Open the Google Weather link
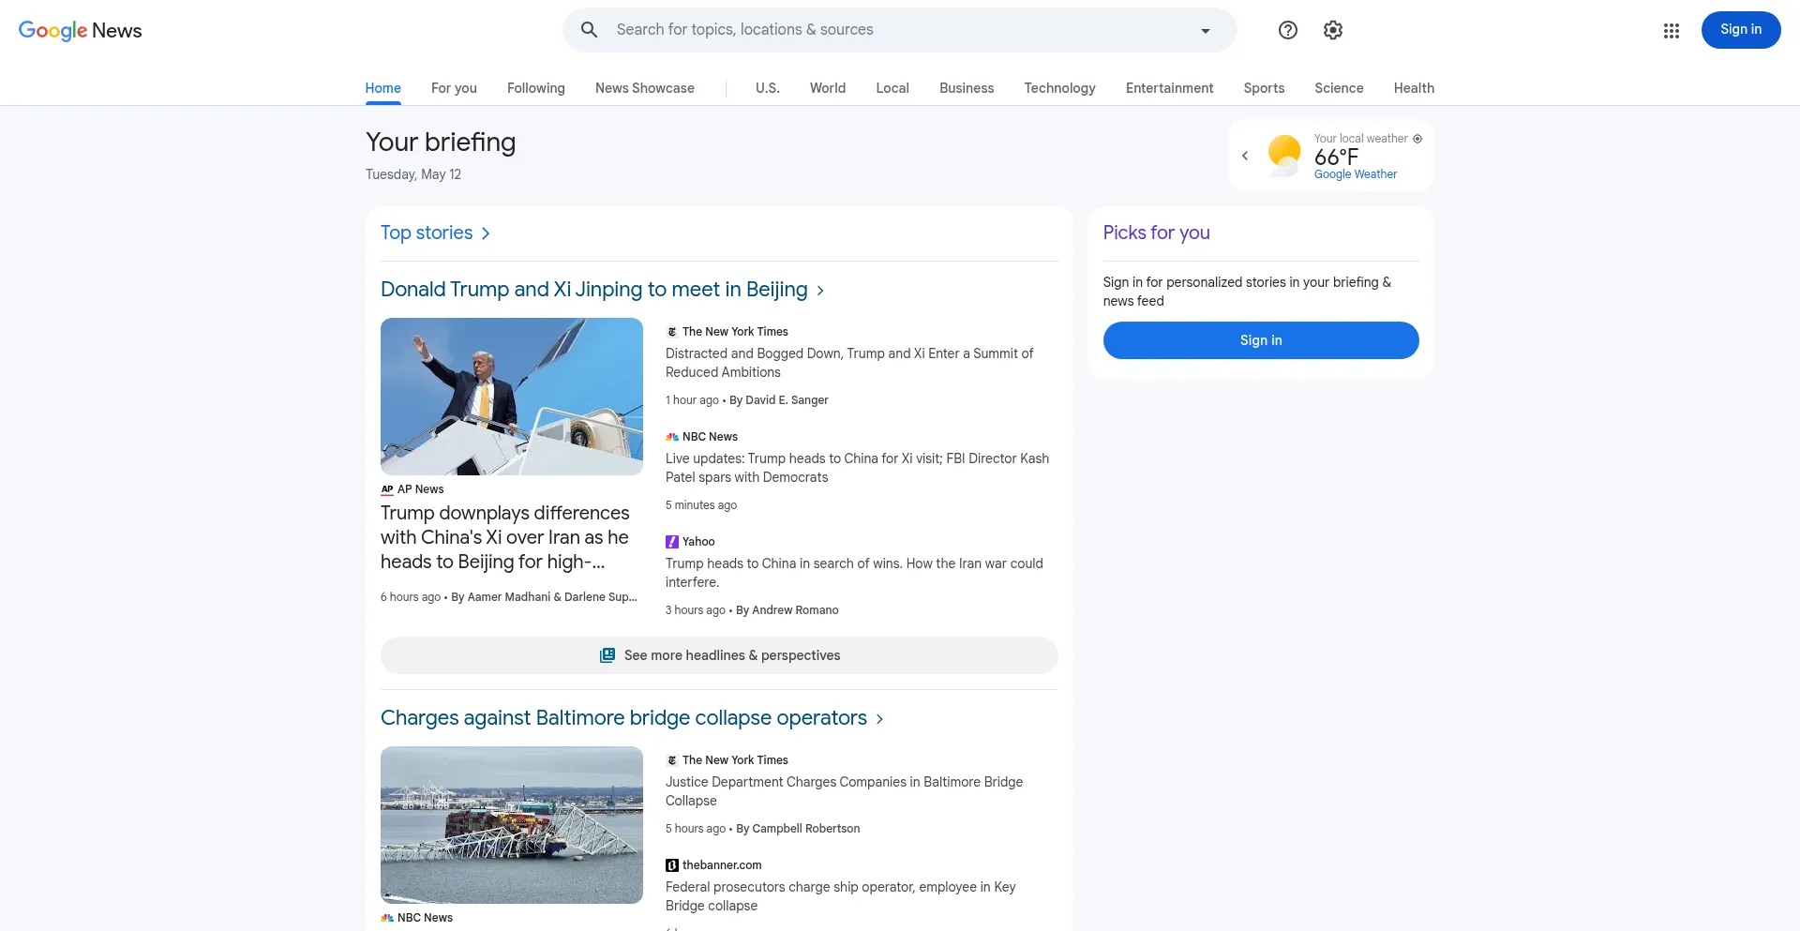 (1356, 174)
